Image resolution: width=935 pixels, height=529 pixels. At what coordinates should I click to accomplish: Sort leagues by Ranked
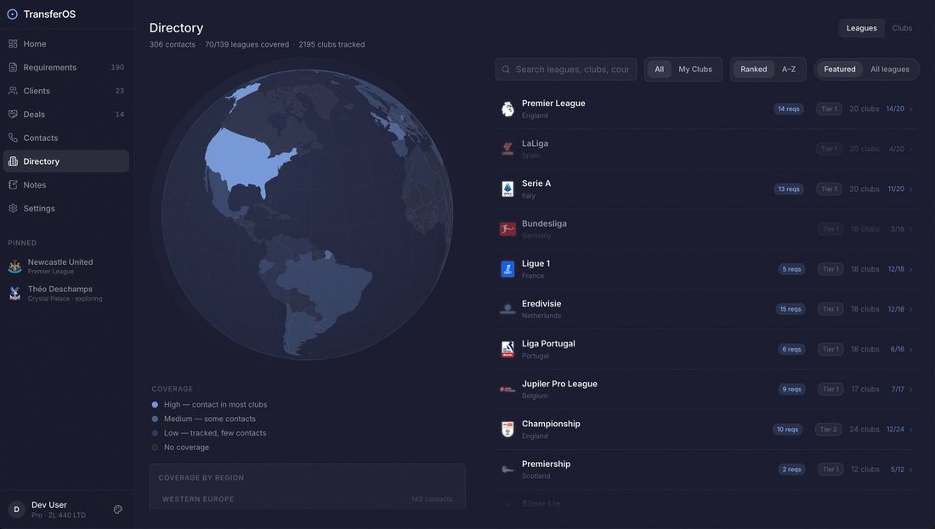754,69
